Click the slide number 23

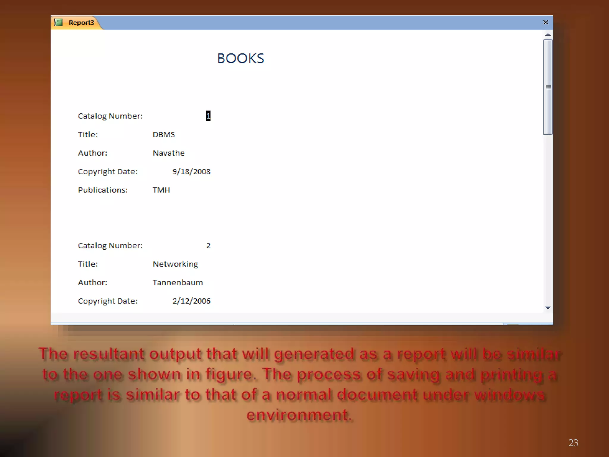(573, 443)
